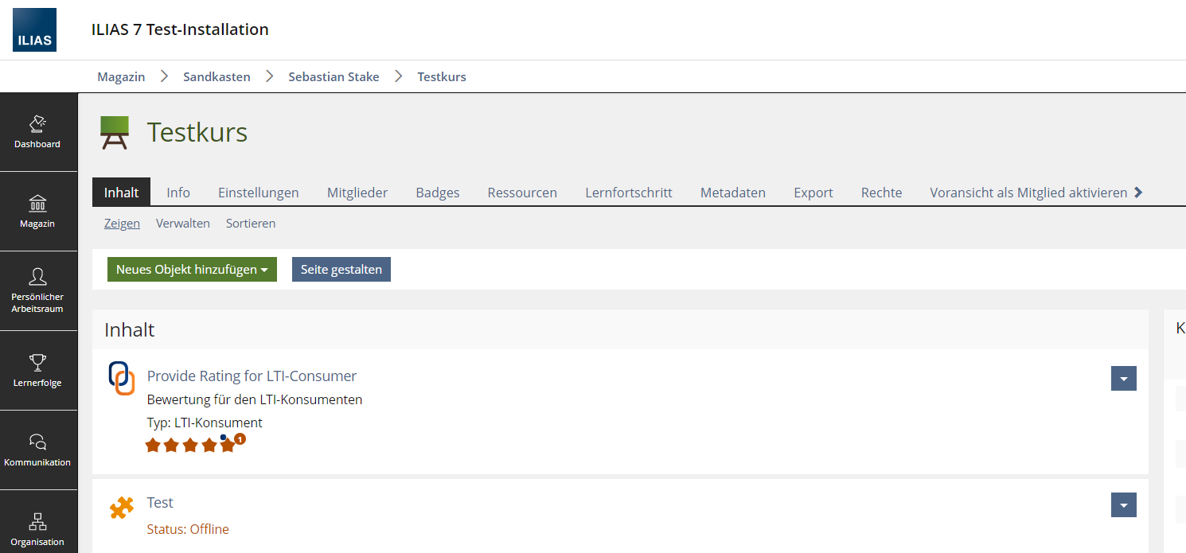Screen dimensions: 1186x553
Task: Click the orange puzzle Test icon
Action: coord(122,507)
